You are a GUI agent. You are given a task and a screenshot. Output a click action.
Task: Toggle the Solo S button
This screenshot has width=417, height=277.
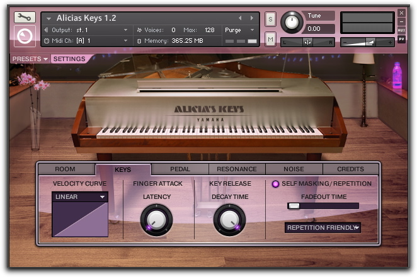[x=270, y=19]
